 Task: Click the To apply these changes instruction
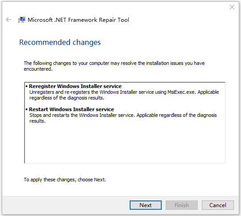click(x=65, y=180)
